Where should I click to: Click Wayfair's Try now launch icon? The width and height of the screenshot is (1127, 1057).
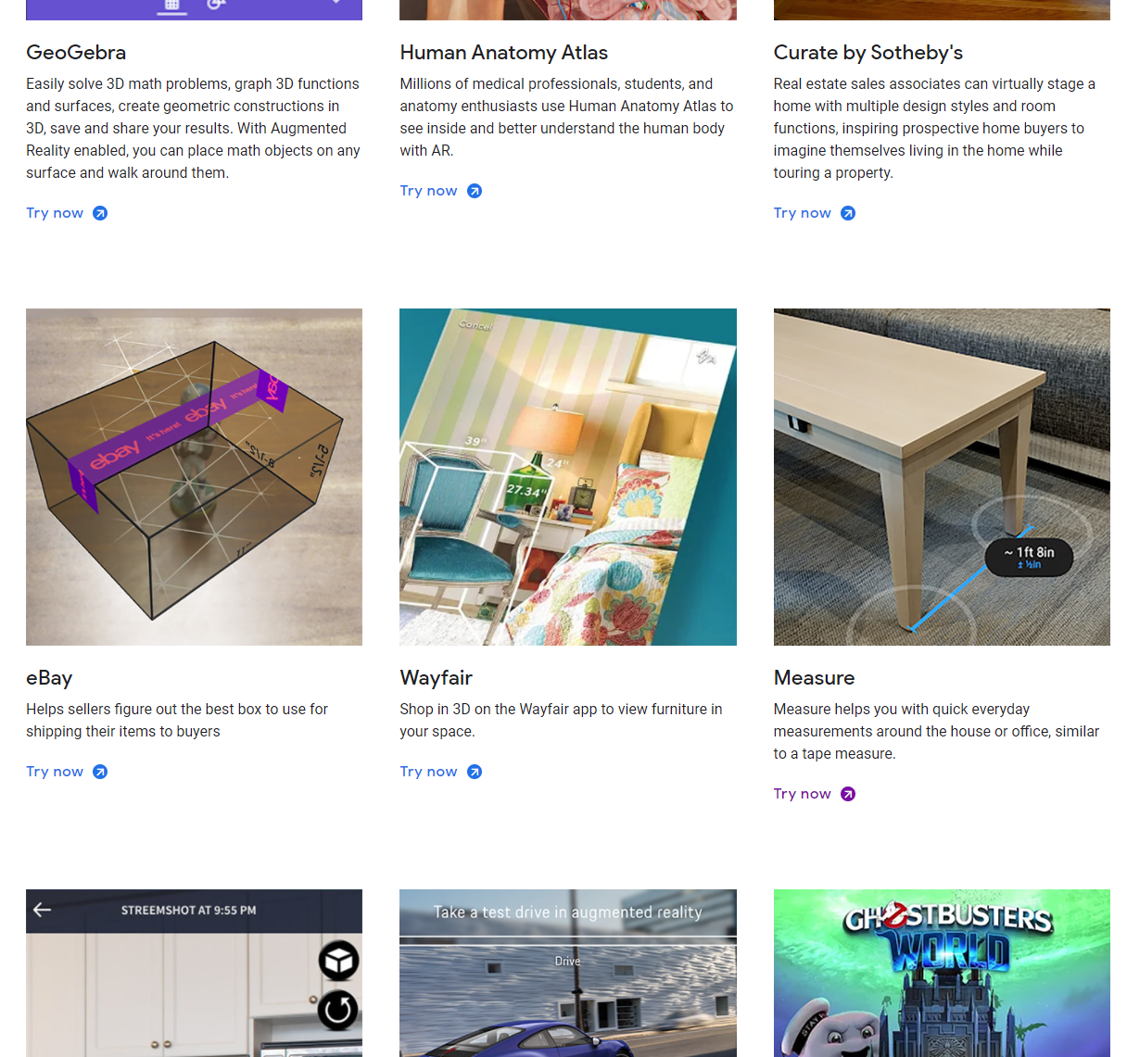(x=475, y=771)
